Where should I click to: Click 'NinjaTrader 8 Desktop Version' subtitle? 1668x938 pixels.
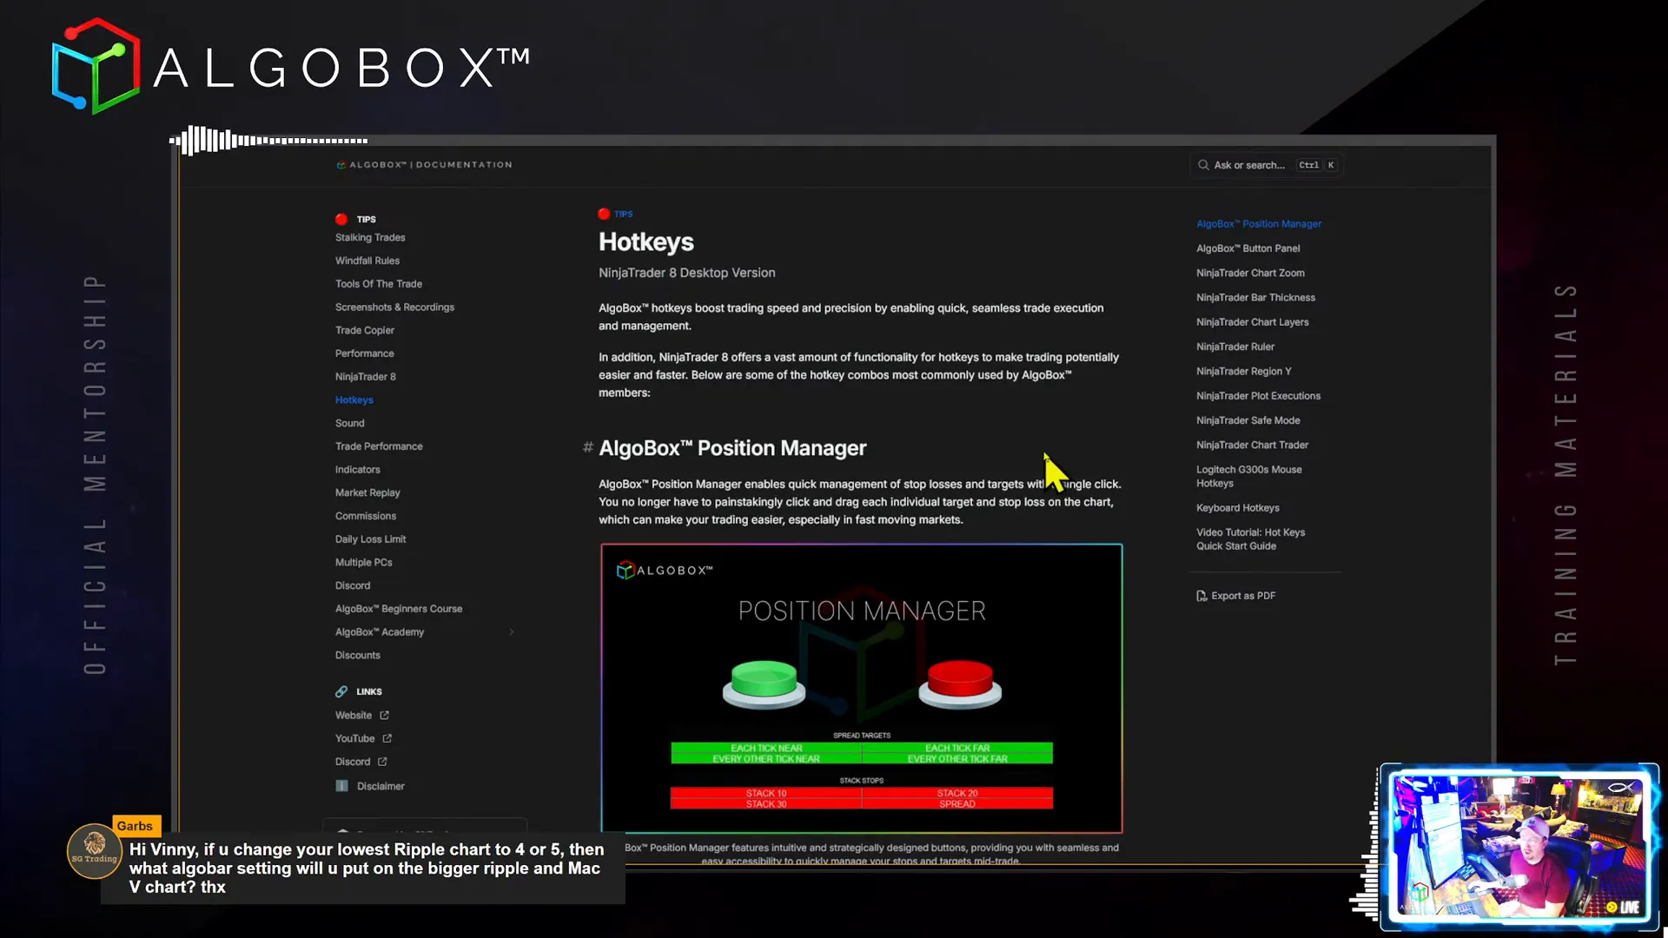click(x=687, y=274)
